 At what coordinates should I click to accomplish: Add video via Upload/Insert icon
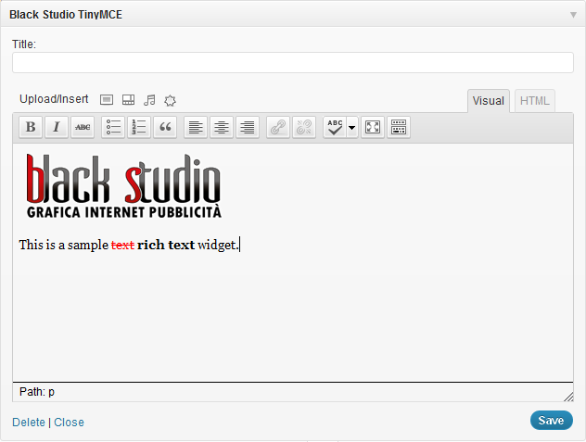pyautogui.click(x=129, y=100)
